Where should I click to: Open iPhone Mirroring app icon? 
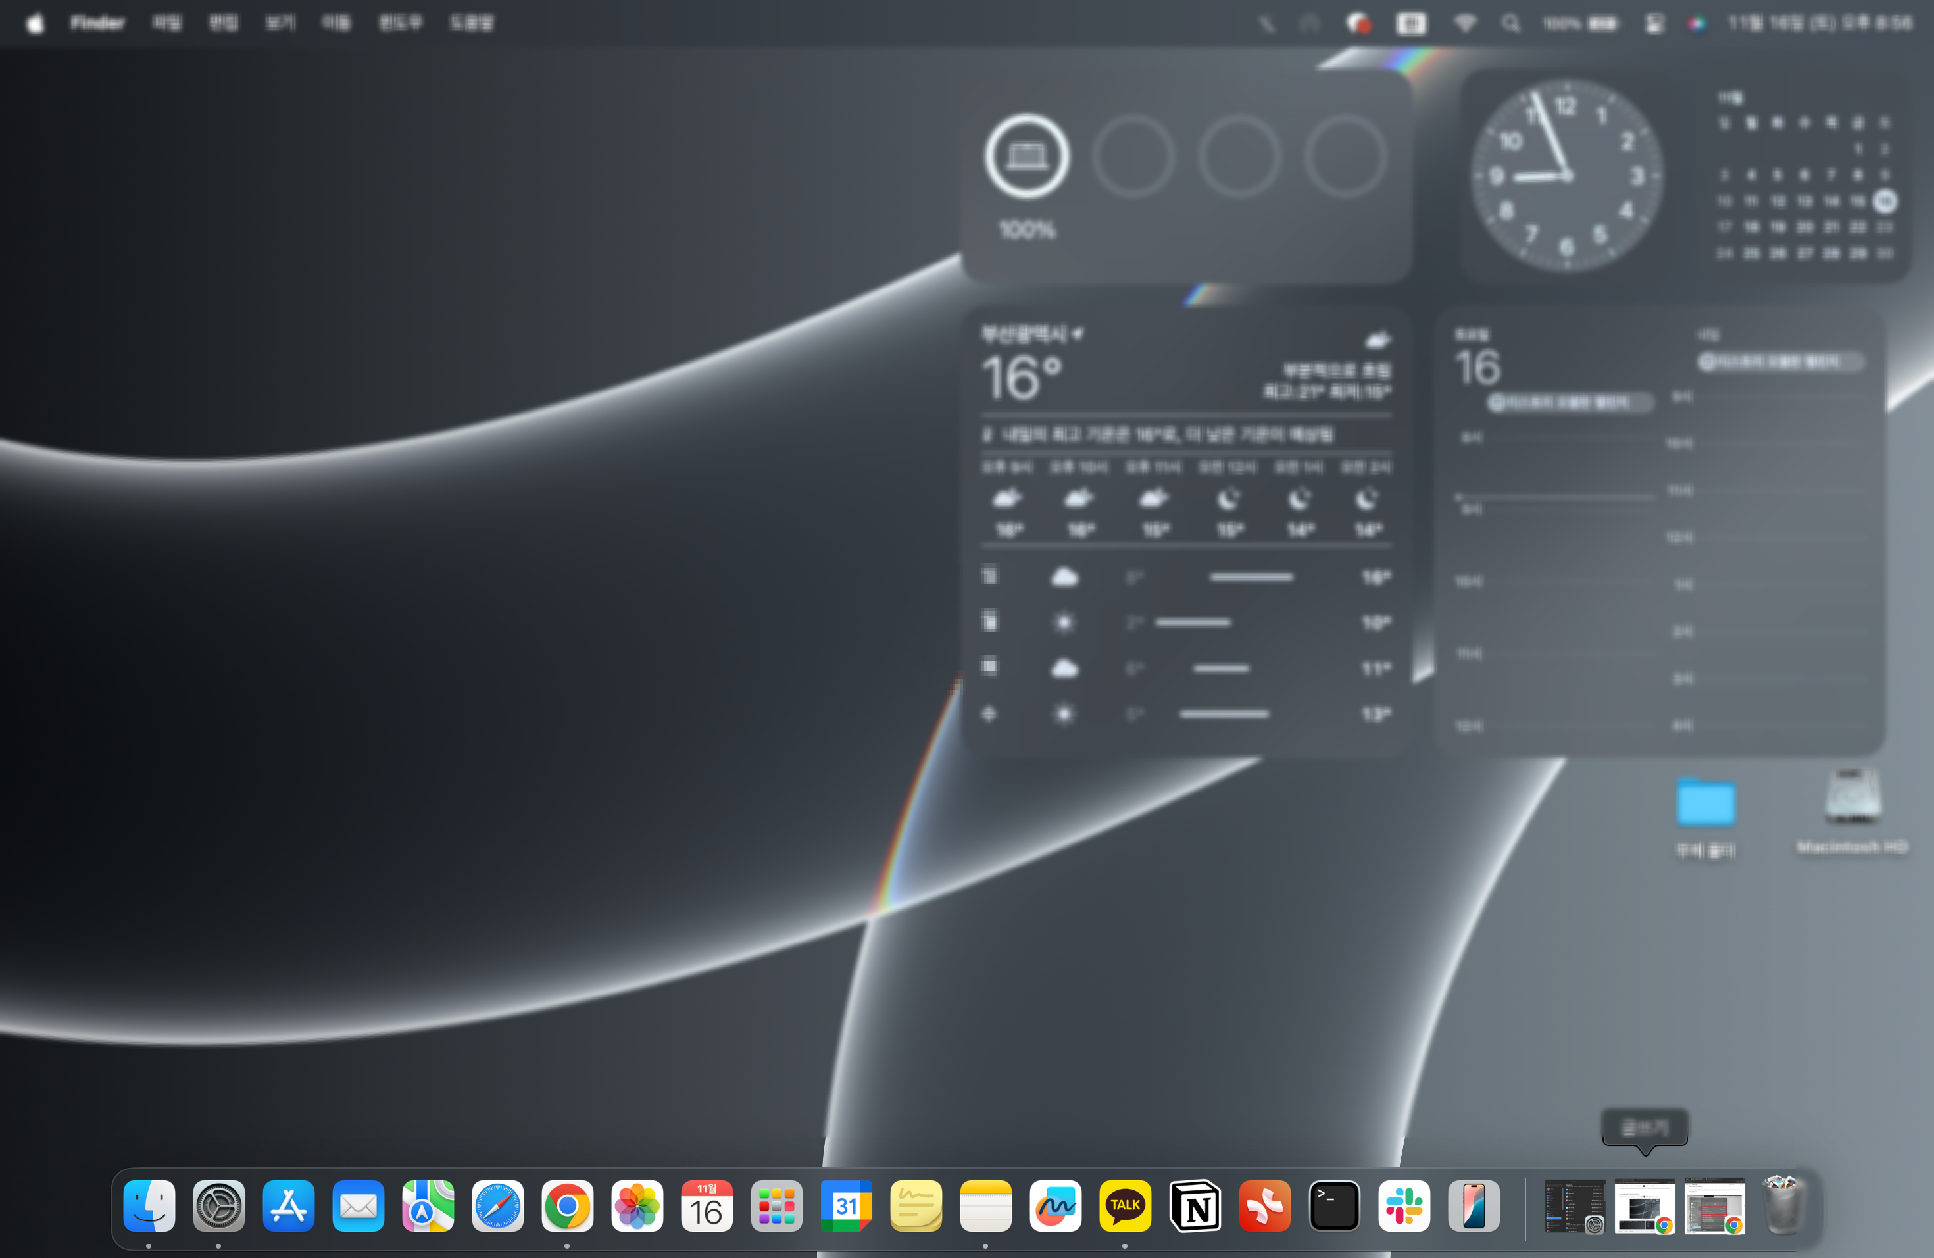[x=1474, y=1205]
